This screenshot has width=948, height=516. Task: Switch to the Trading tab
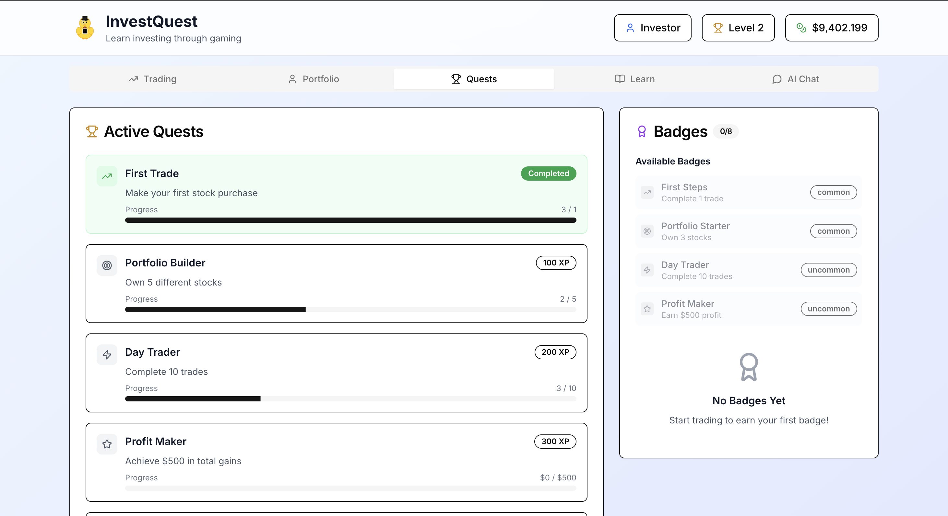coord(152,79)
